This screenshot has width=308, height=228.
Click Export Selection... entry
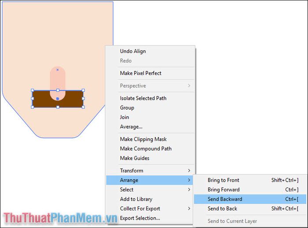150,218
